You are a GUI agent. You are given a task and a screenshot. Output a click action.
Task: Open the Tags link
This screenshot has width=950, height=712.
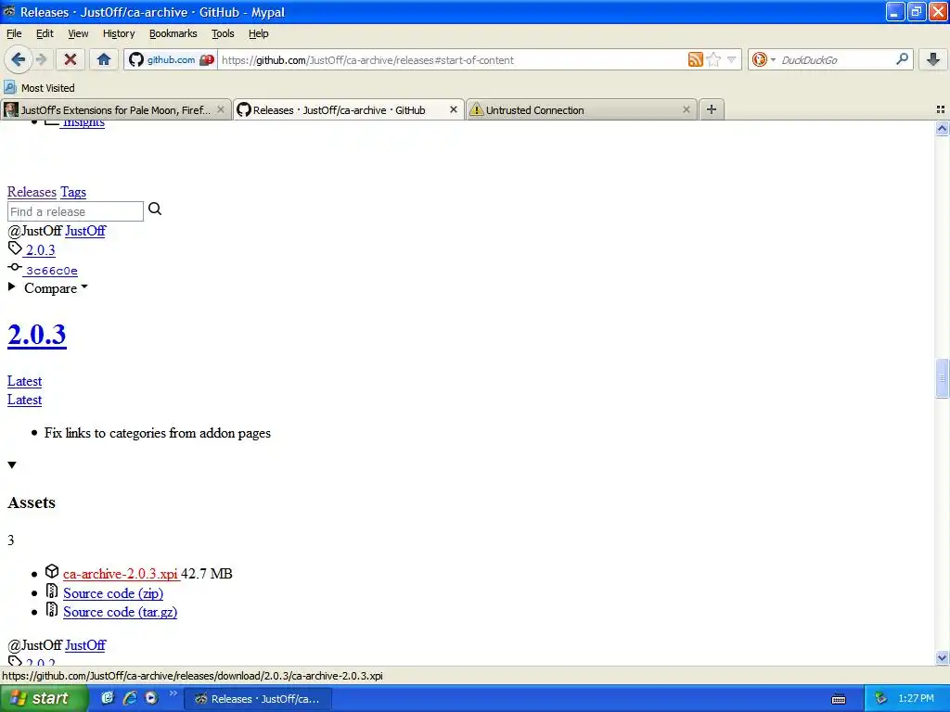point(73,192)
